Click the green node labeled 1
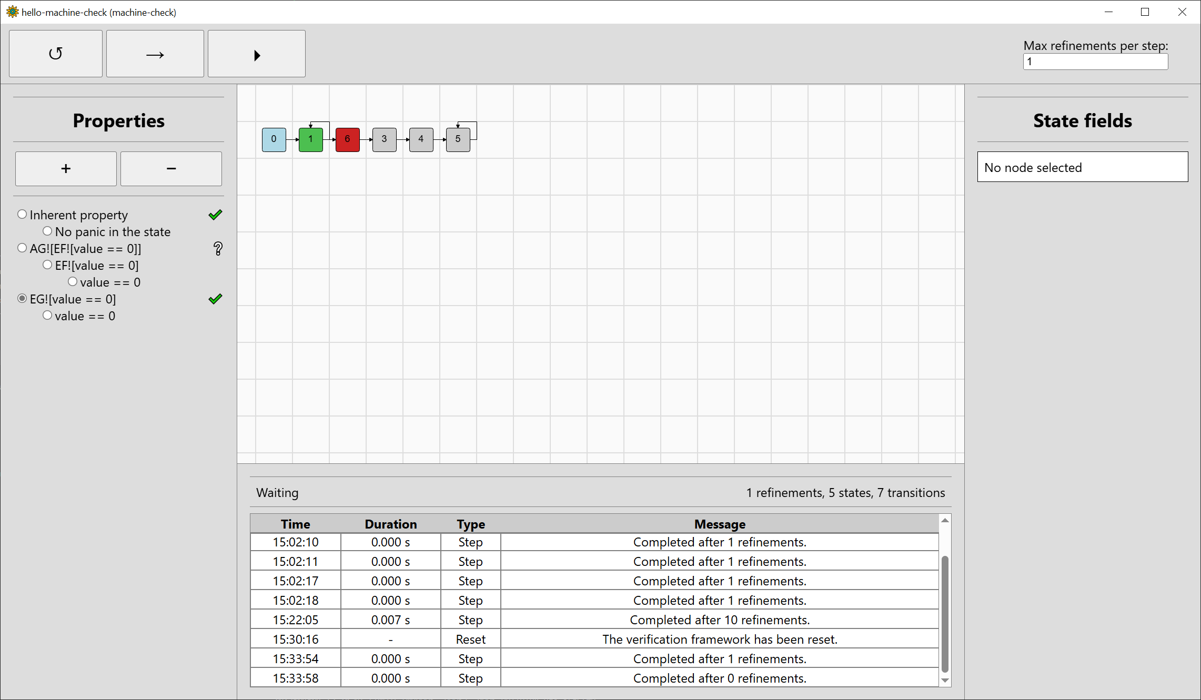Viewport: 1201px width, 700px height. click(311, 139)
